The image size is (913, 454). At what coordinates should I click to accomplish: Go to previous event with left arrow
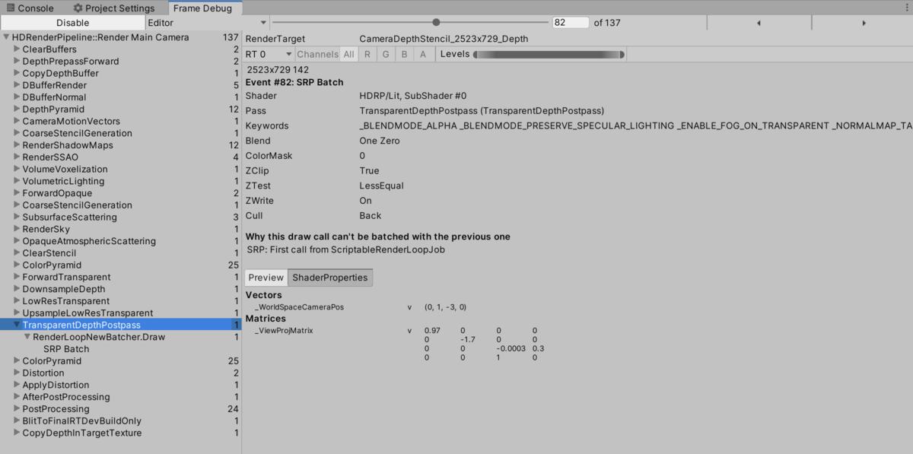[759, 23]
